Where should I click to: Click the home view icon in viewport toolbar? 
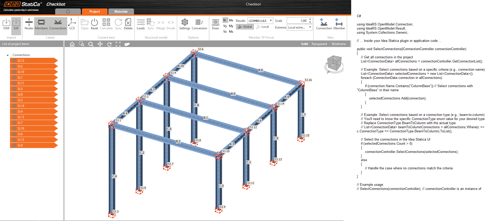click(x=72, y=44)
